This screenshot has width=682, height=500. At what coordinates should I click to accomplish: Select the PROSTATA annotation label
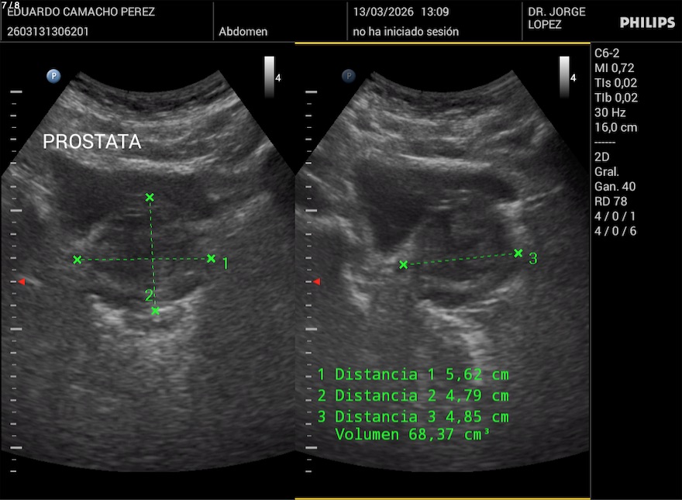coord(91,142)
